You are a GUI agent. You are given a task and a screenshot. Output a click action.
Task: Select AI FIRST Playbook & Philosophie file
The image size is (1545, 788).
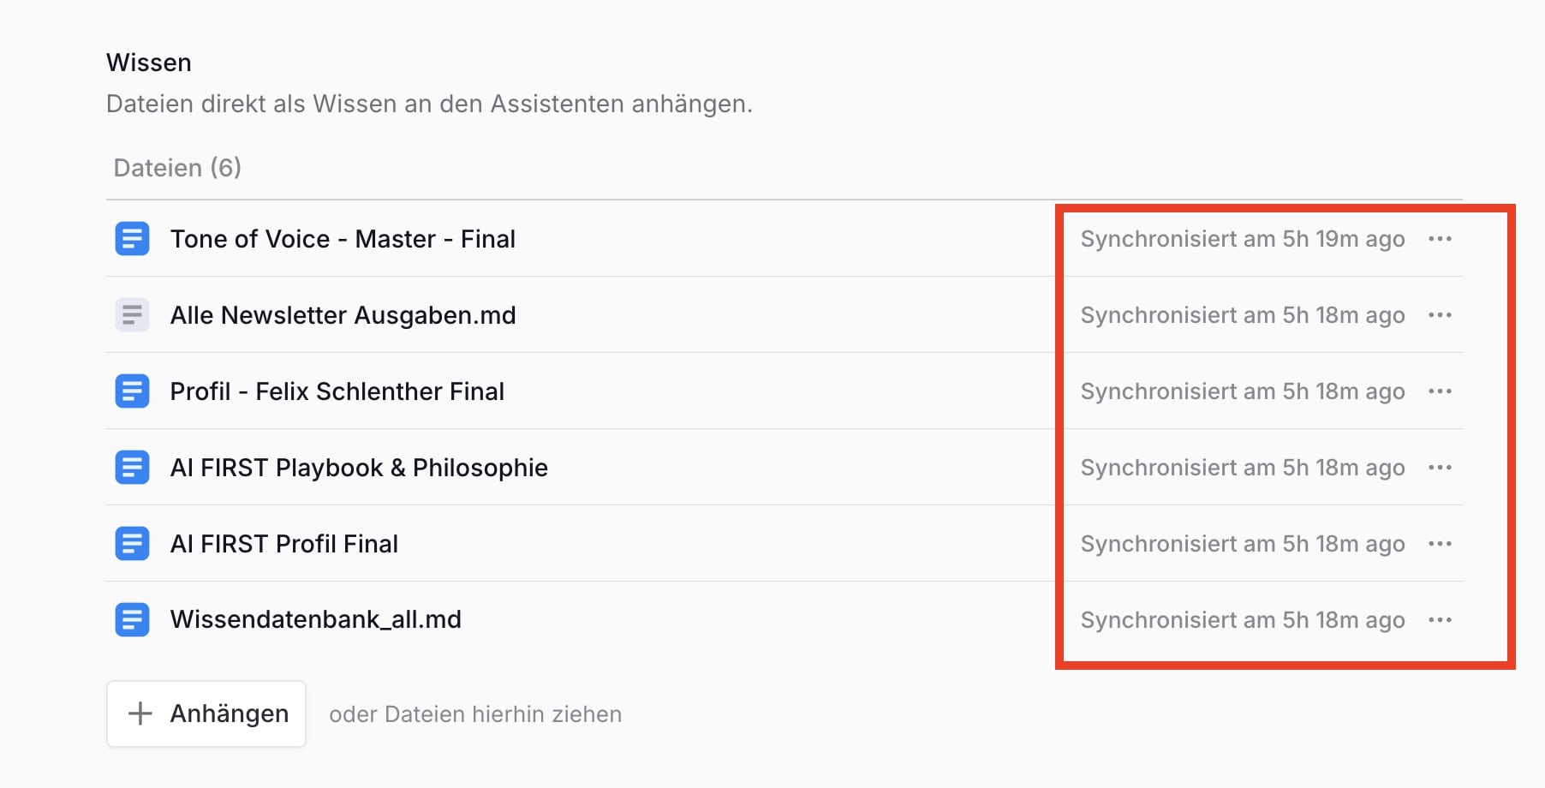coord(359,468)
